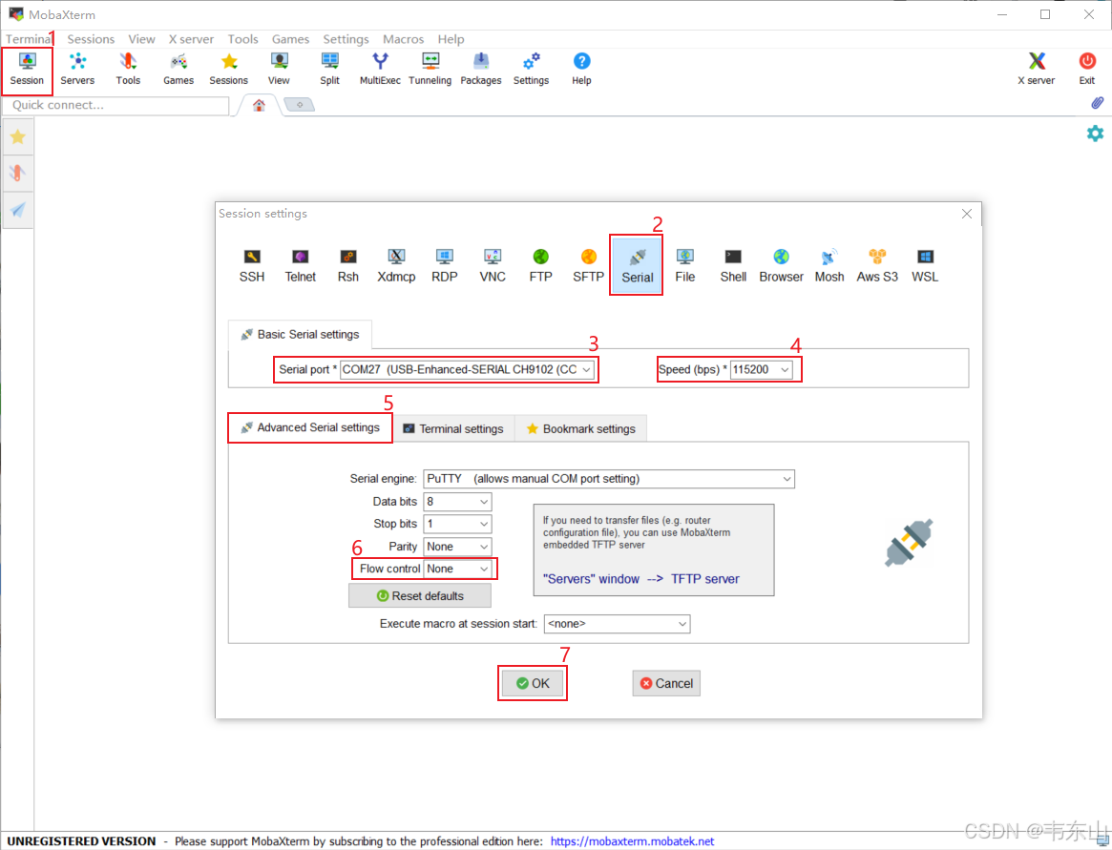Expand the Serial engine dropdown
1112x850 pixels.
(x=608, y=479)
